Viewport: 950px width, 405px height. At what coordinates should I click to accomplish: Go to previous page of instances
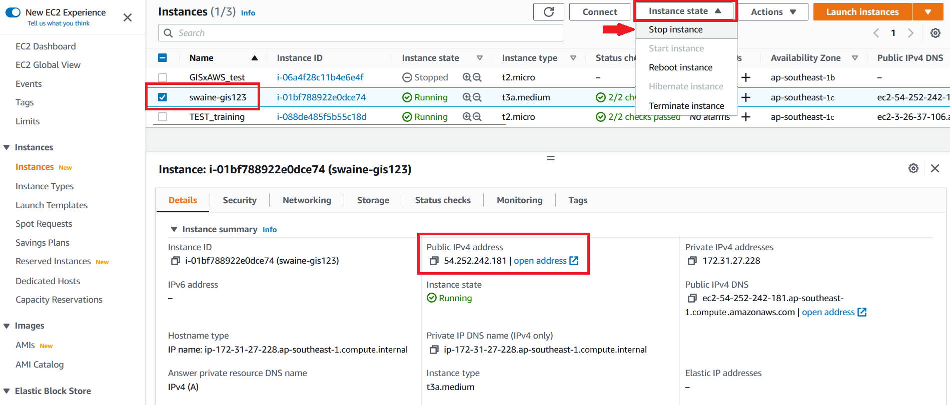876,33
